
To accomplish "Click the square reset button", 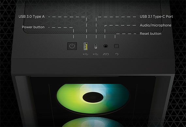I will coord(116,46).
